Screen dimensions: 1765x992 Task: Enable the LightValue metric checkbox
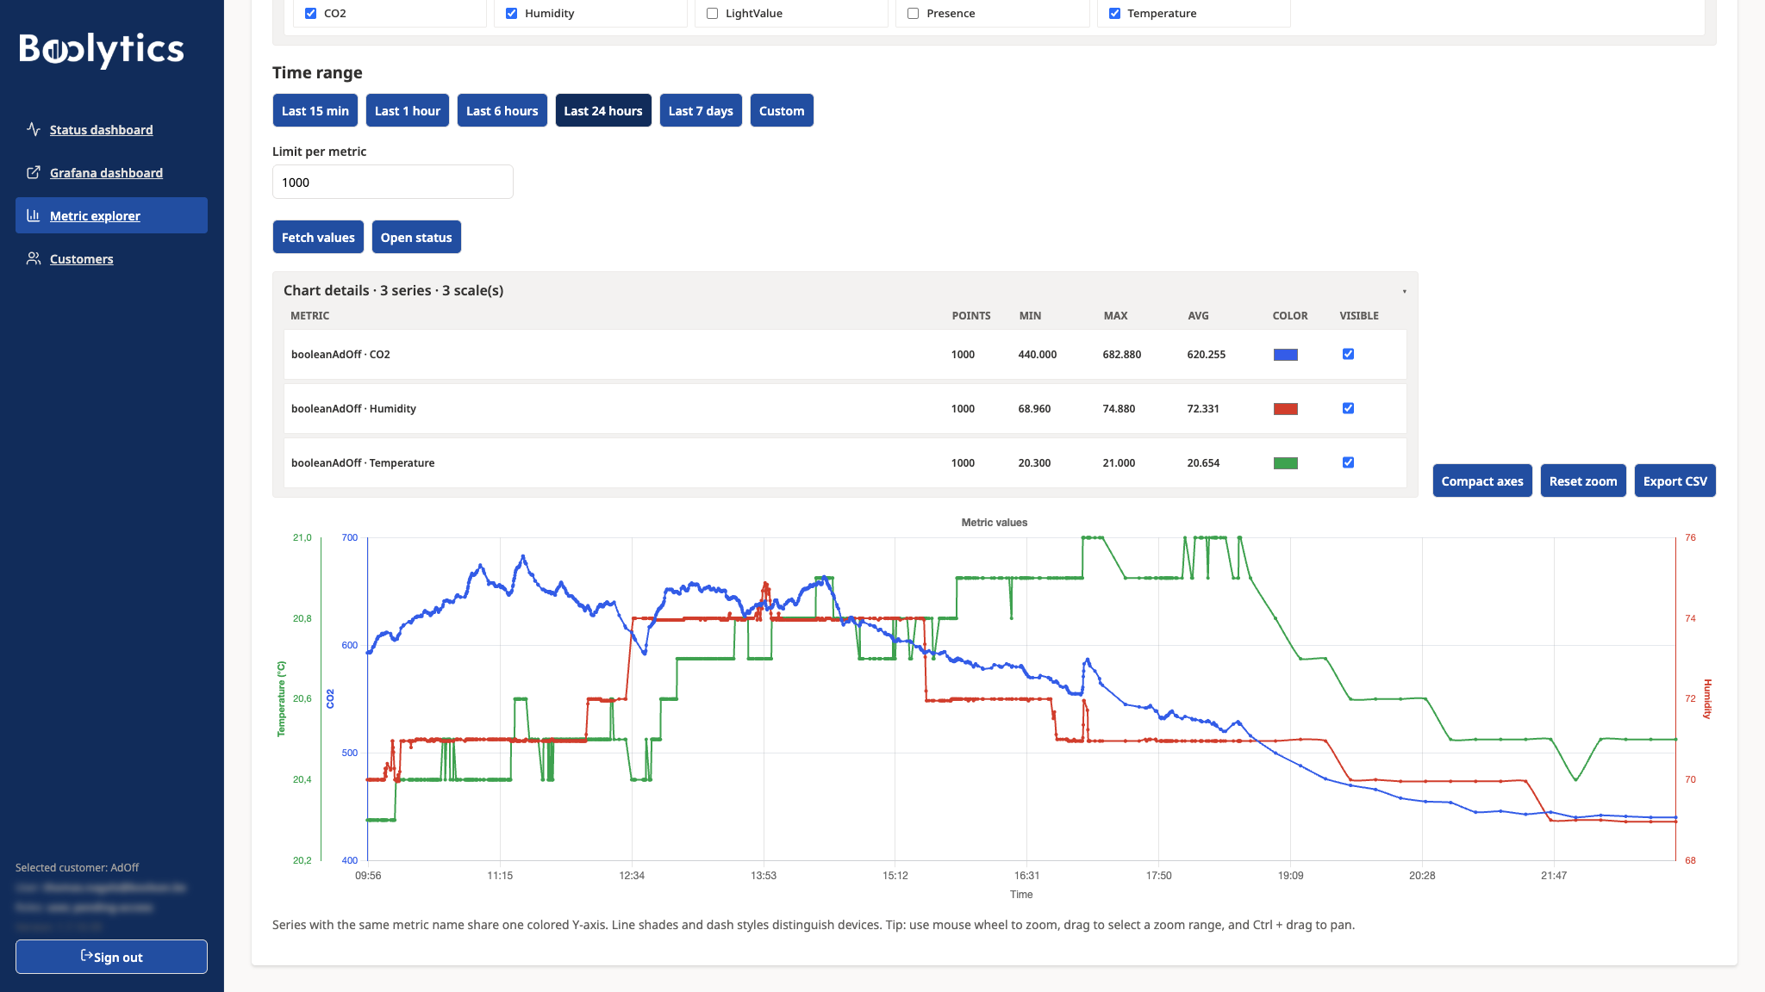click(x=712, y=13)
